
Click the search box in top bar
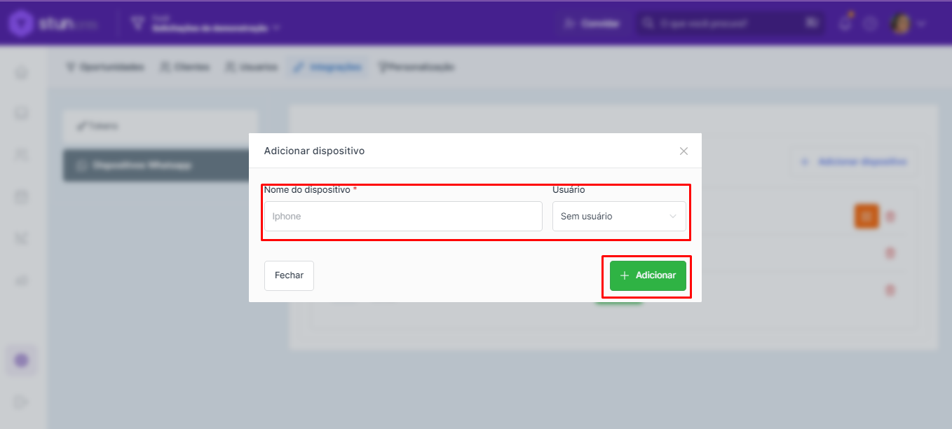tap(729, 23)
